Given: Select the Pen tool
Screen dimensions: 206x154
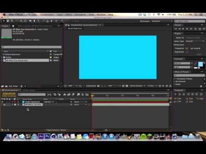Looking at the screenshot, I should [34, 21].
